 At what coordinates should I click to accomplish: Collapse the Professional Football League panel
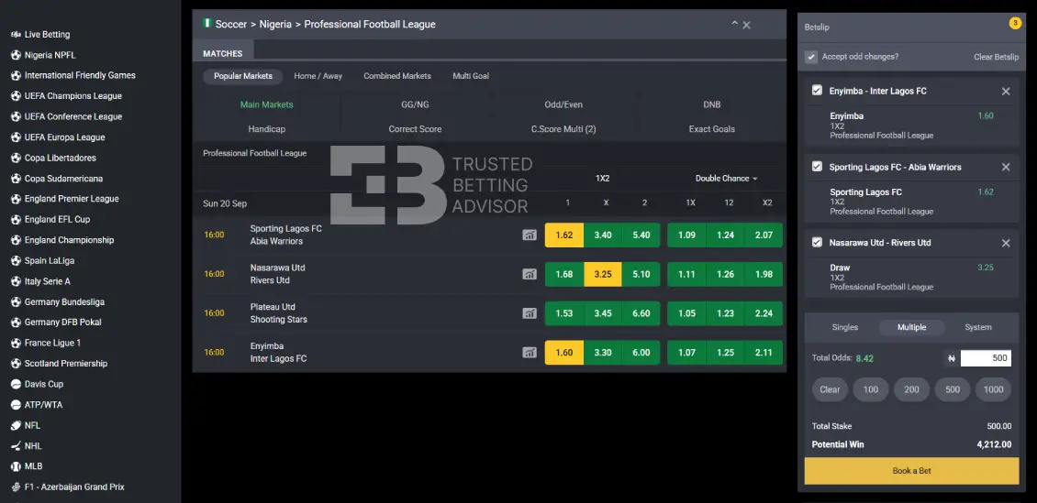[x=735, y=24]
